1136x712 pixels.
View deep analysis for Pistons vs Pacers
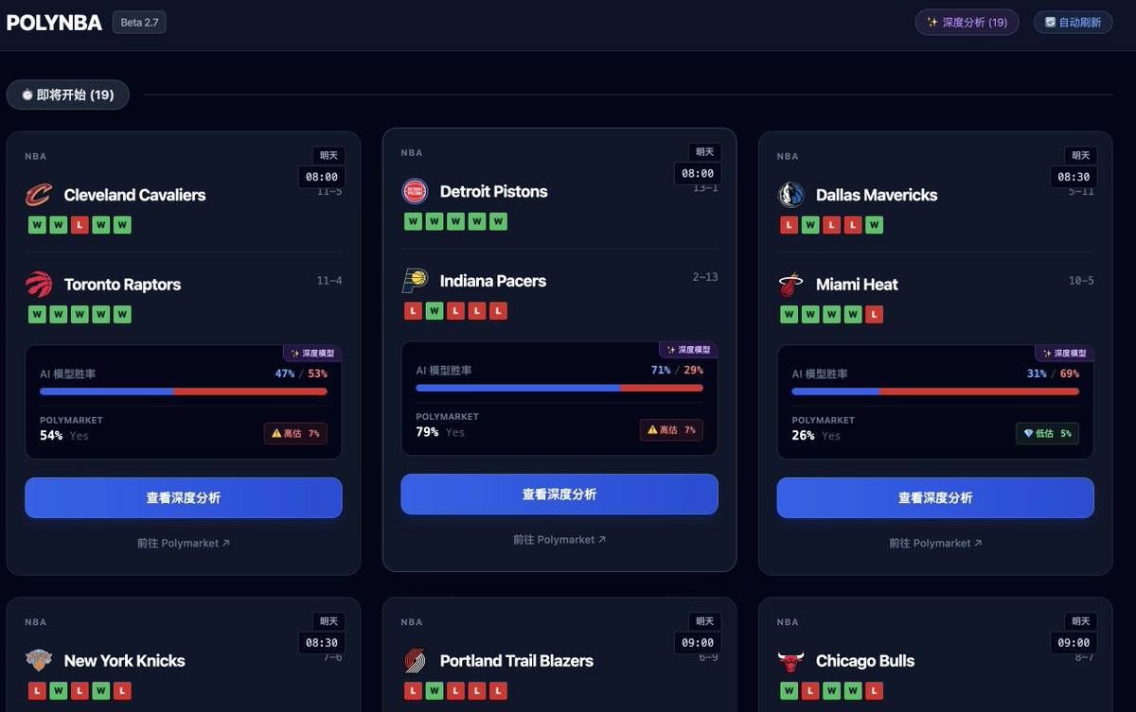point(559,494)
